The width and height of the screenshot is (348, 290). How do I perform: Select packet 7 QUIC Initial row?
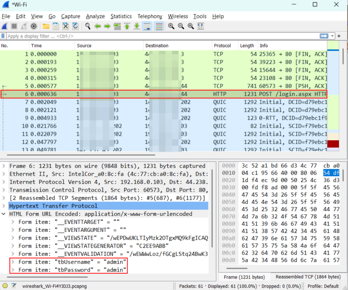(x=164, y=102)
